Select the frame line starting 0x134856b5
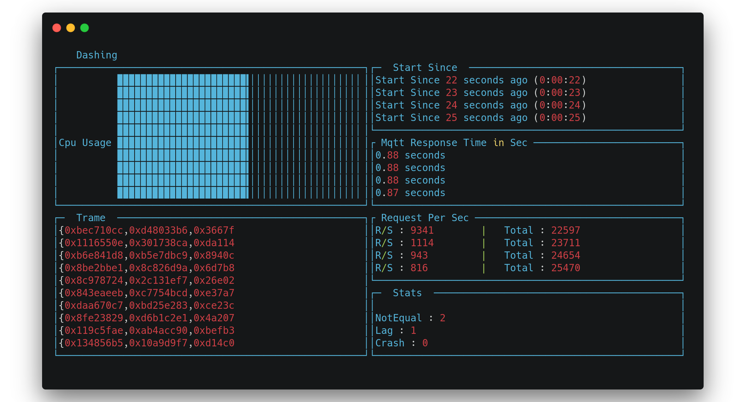This screenshot has height=402, width=745. pyautogui.click(x=146, y=343)
